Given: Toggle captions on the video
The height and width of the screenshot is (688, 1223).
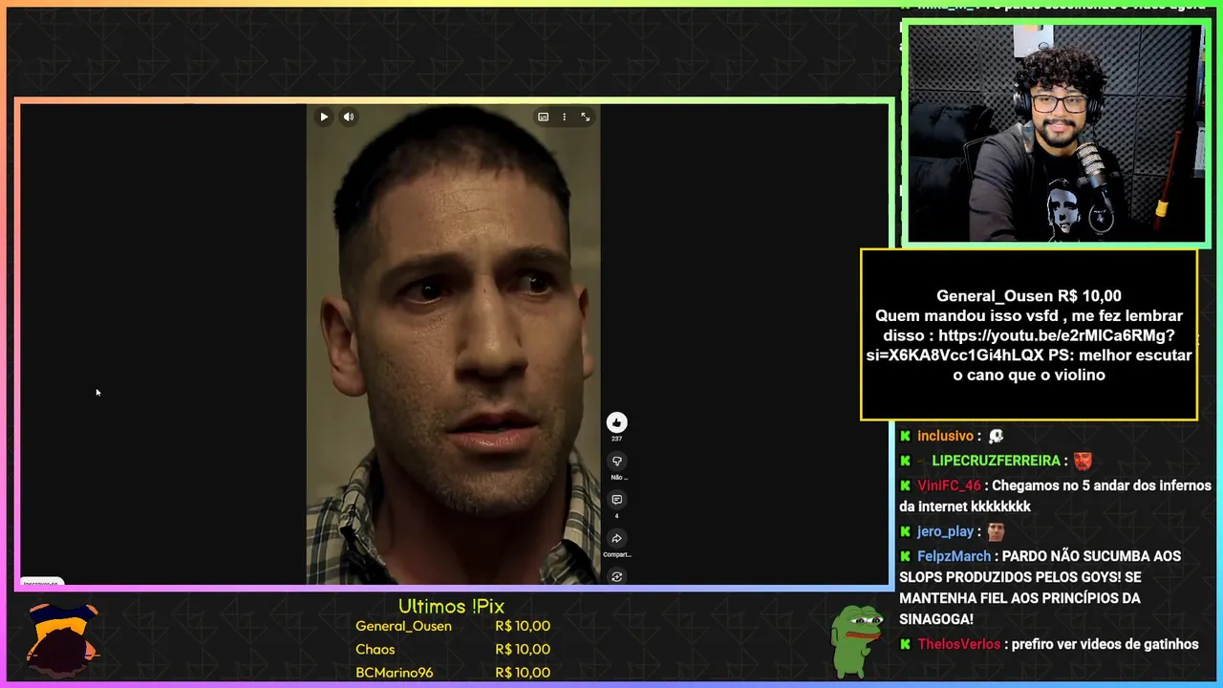Looking at the screenshot, I should [543, 117].
